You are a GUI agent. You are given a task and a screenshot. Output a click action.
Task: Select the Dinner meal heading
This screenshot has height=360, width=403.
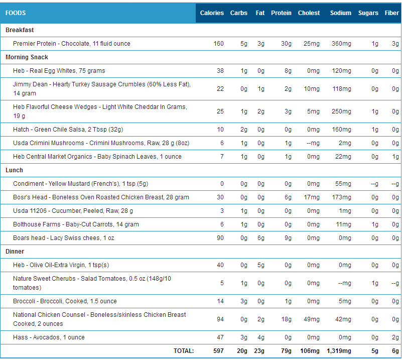[15, 252]
